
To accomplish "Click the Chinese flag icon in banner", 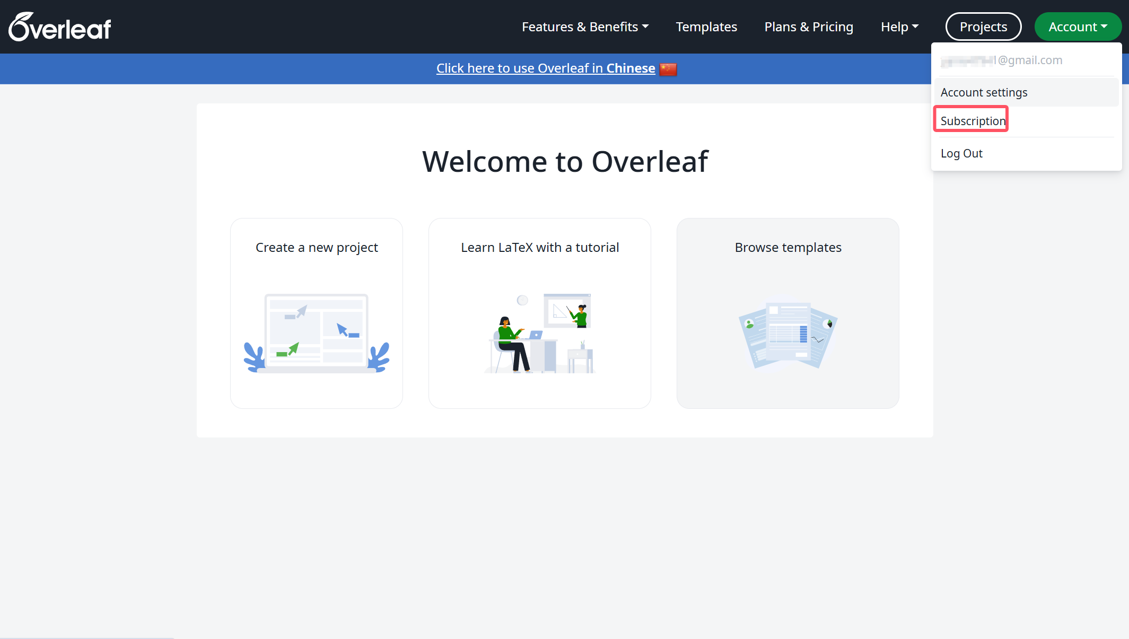I will click(668, 69).
